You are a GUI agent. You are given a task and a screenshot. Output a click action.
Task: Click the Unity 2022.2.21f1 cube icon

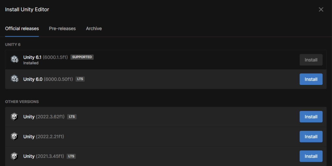click(x=14, y=136)
